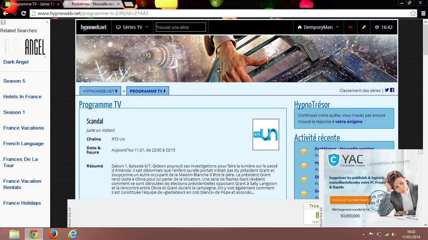Open the France Holidays related search
This screenshot has height=240, width=428.
point(22,203)
